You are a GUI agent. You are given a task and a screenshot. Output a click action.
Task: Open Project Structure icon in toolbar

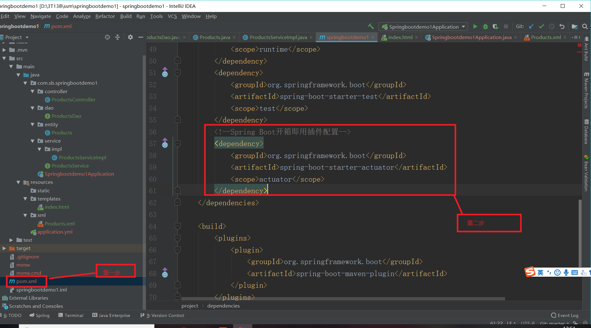(575, 26)
